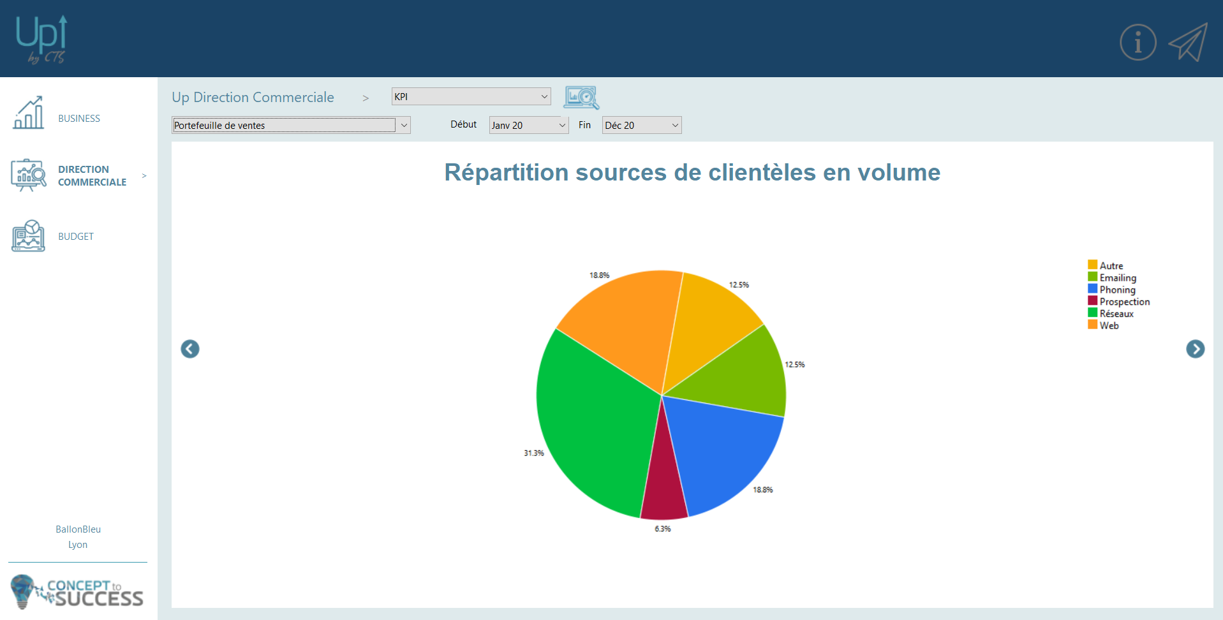Click the Réseaux legend color swatch
Screen dimensions: 1223x620
click(x=1093, y=313)
